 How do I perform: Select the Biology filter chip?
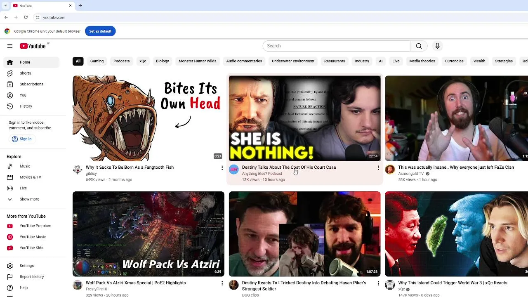click(x=163, y=61)
